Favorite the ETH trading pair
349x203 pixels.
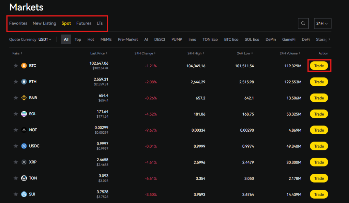click(16, 82)
